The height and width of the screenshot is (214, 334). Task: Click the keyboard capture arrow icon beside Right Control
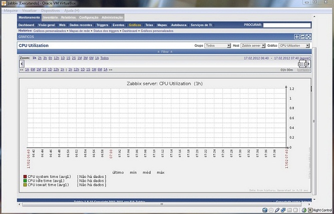tap(310, 210)
